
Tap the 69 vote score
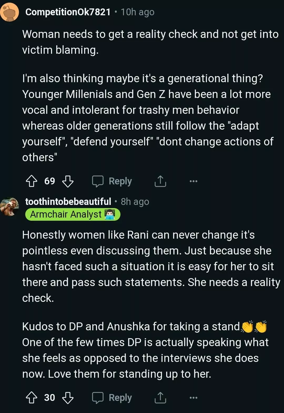tap(50, 181)
